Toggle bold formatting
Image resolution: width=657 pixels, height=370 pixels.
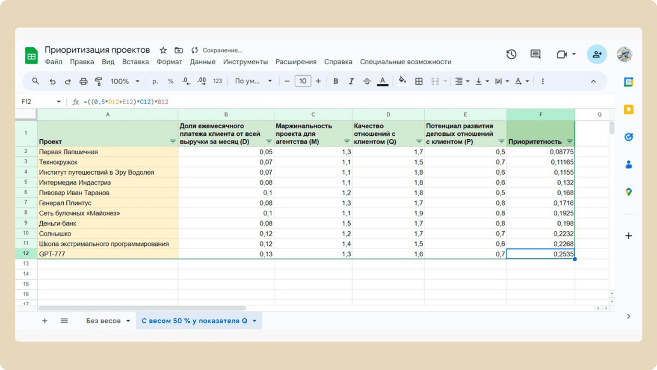336,81
